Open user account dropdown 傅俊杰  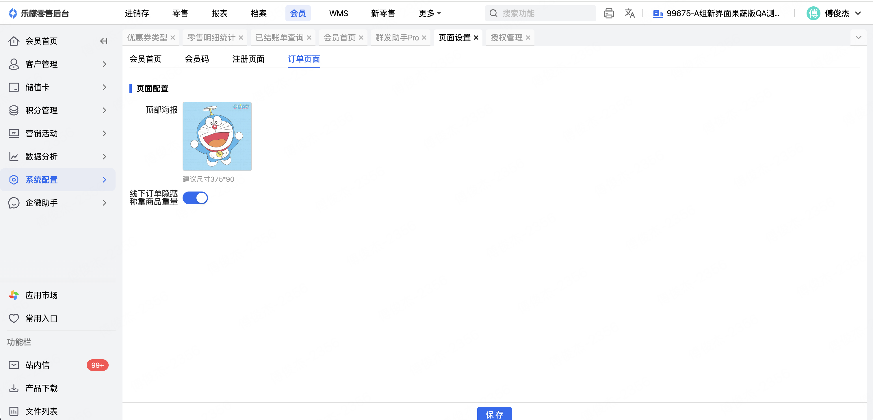click(x=837, y=13)
